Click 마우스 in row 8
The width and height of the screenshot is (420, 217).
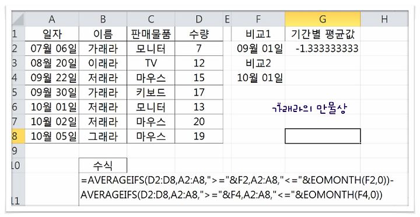[x=151, y=136]
